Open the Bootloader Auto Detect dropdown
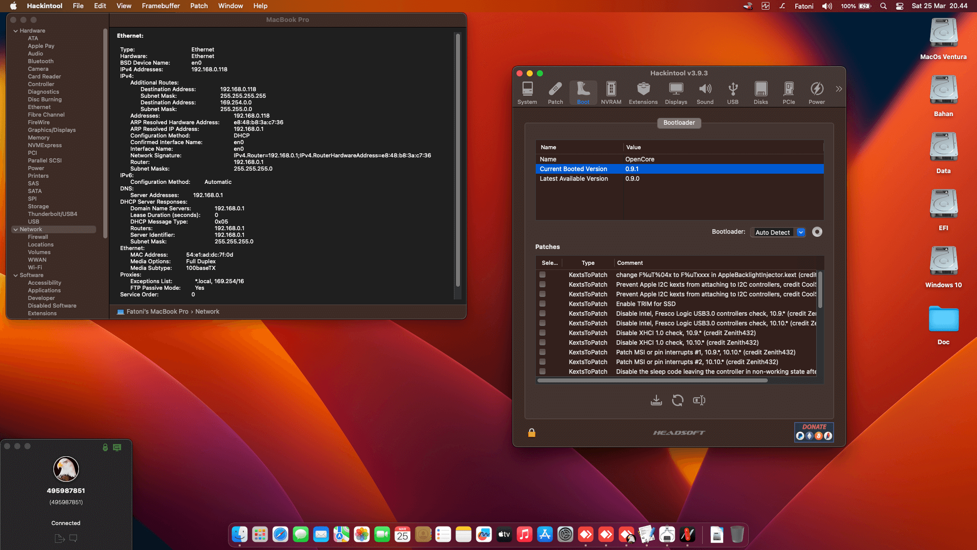The height and width of the screenshot is (550, 977). pyautogui.click(x=778, y=232)
